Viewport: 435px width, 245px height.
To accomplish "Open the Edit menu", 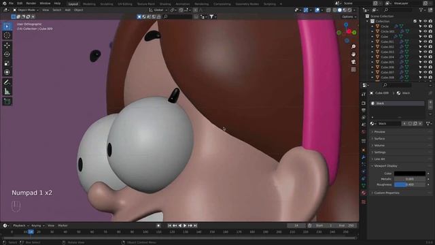I will click(x=20, y=3).
